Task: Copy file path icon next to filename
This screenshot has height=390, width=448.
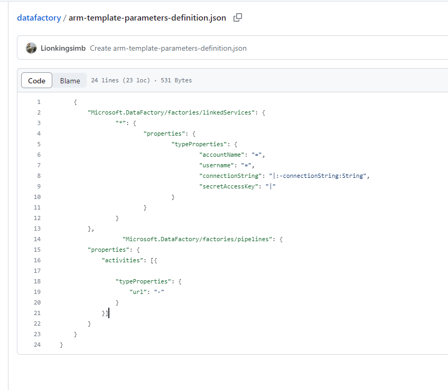Action: [x=237, y=18]
